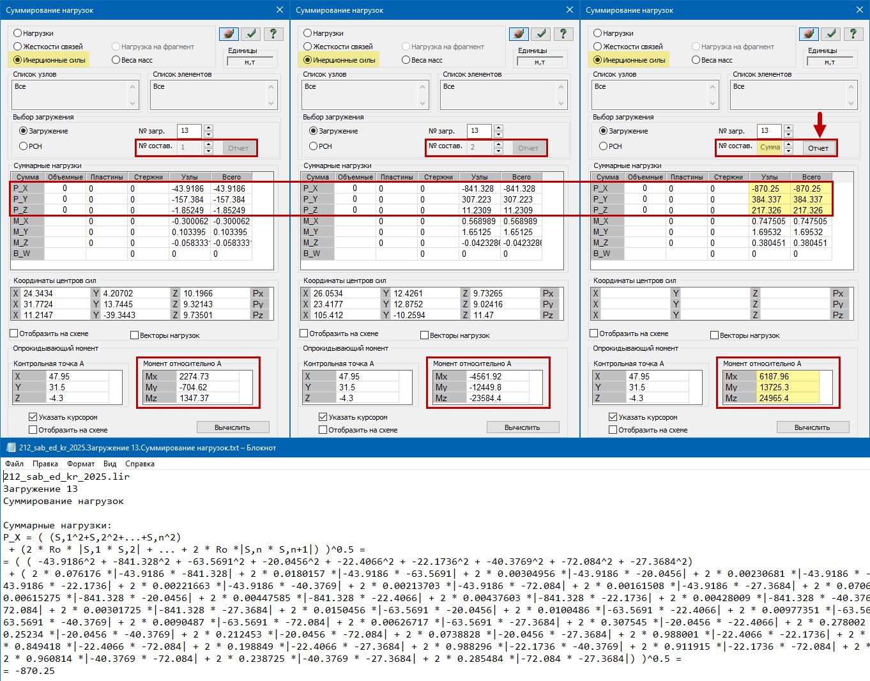
Task: Click 'Вычислить' button in the left dialog
Action: tap(233, 427)
